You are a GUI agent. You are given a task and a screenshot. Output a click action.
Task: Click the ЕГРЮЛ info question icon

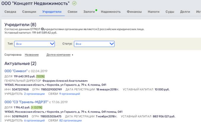[x=42, y=29]
